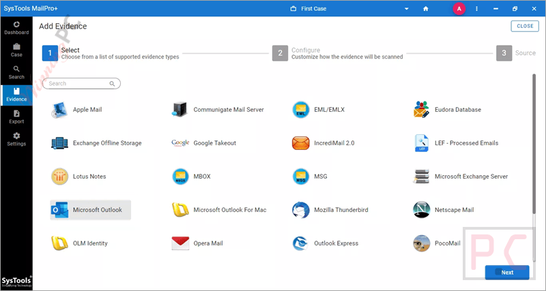Click the briefcase icon beside First Case
This screenshot has width=546, height=291.
click(x=293, y=9)
